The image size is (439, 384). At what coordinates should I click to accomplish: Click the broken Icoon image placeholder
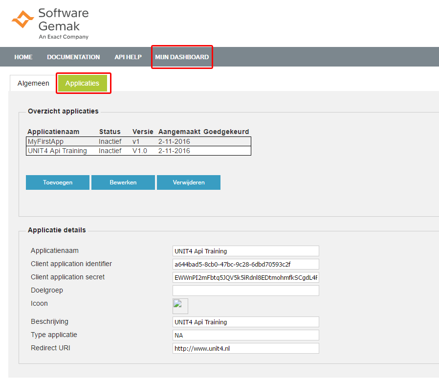pos(180,306)
